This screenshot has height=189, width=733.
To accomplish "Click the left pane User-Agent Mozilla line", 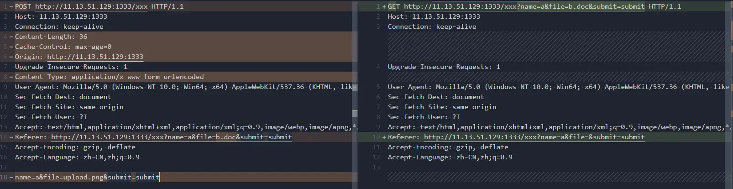I will point(183,87).
